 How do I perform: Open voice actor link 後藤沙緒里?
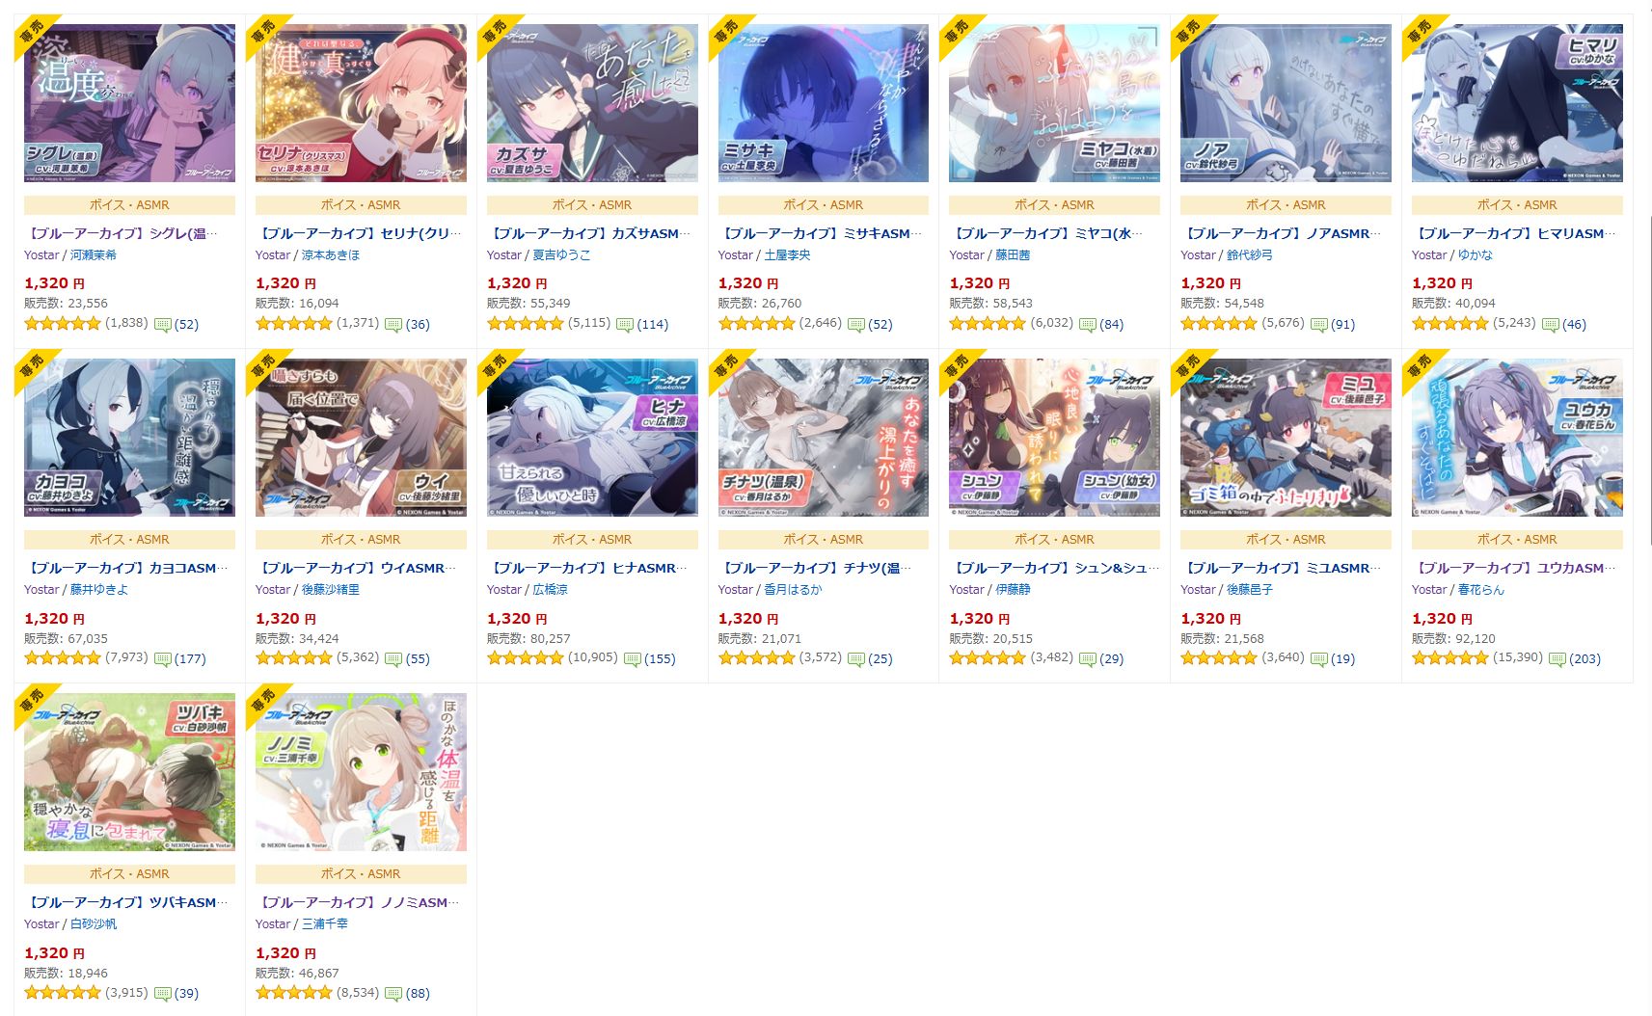tap(331, 590)
